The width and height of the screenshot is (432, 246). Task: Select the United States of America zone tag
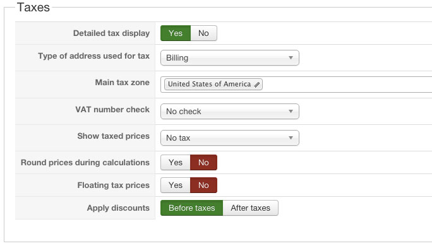click(x=210, y=84)
